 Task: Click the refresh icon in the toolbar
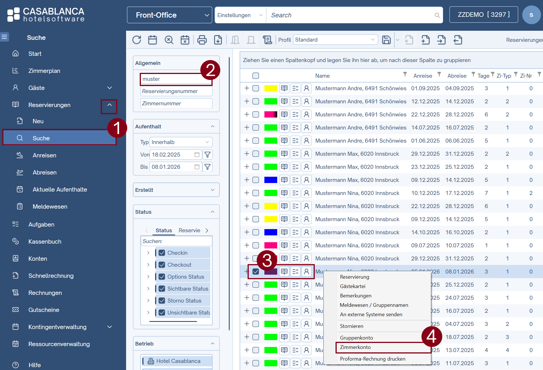pos(137,40)
